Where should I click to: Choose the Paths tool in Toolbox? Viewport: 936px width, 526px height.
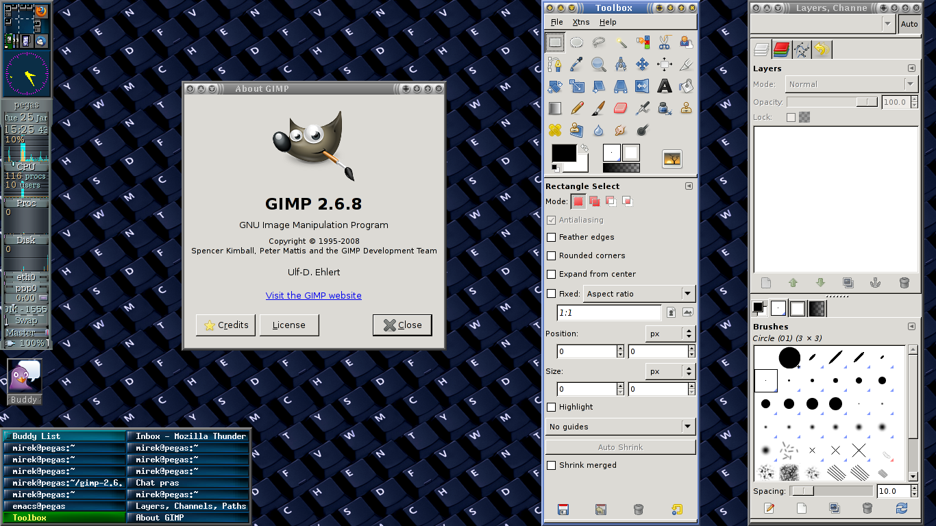pyautogui.click(x=555, y=64)
